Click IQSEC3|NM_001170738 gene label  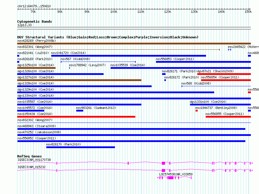(34, 160)
